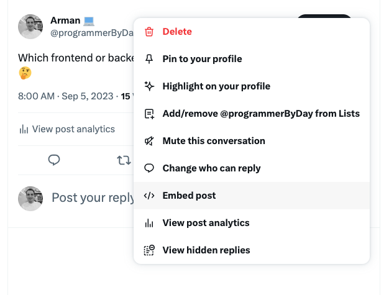Click the reply comment icon under post
The width and height of the screenshot is (389, 295).
(x=54, y=160)
